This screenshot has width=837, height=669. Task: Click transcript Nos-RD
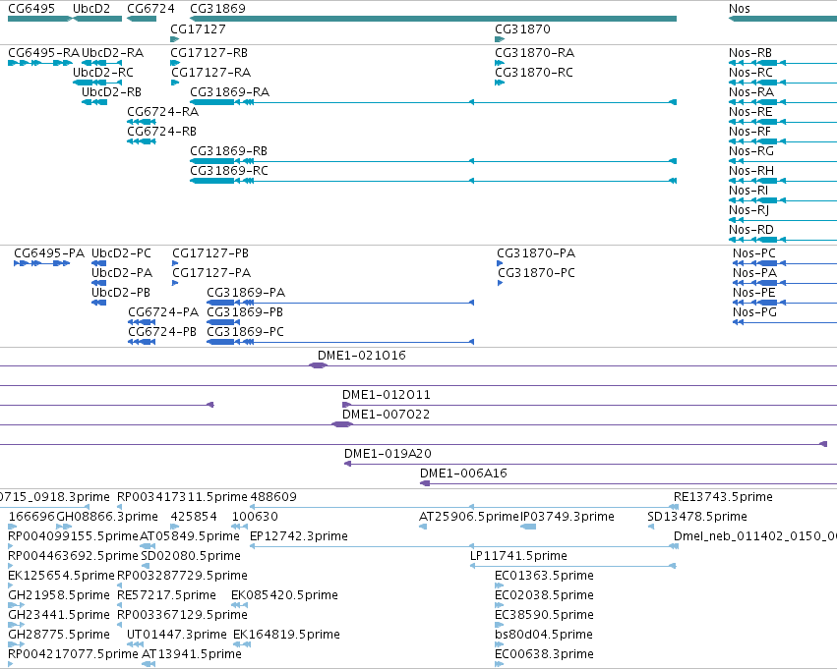pyautogui.click(x=751, y=230)
